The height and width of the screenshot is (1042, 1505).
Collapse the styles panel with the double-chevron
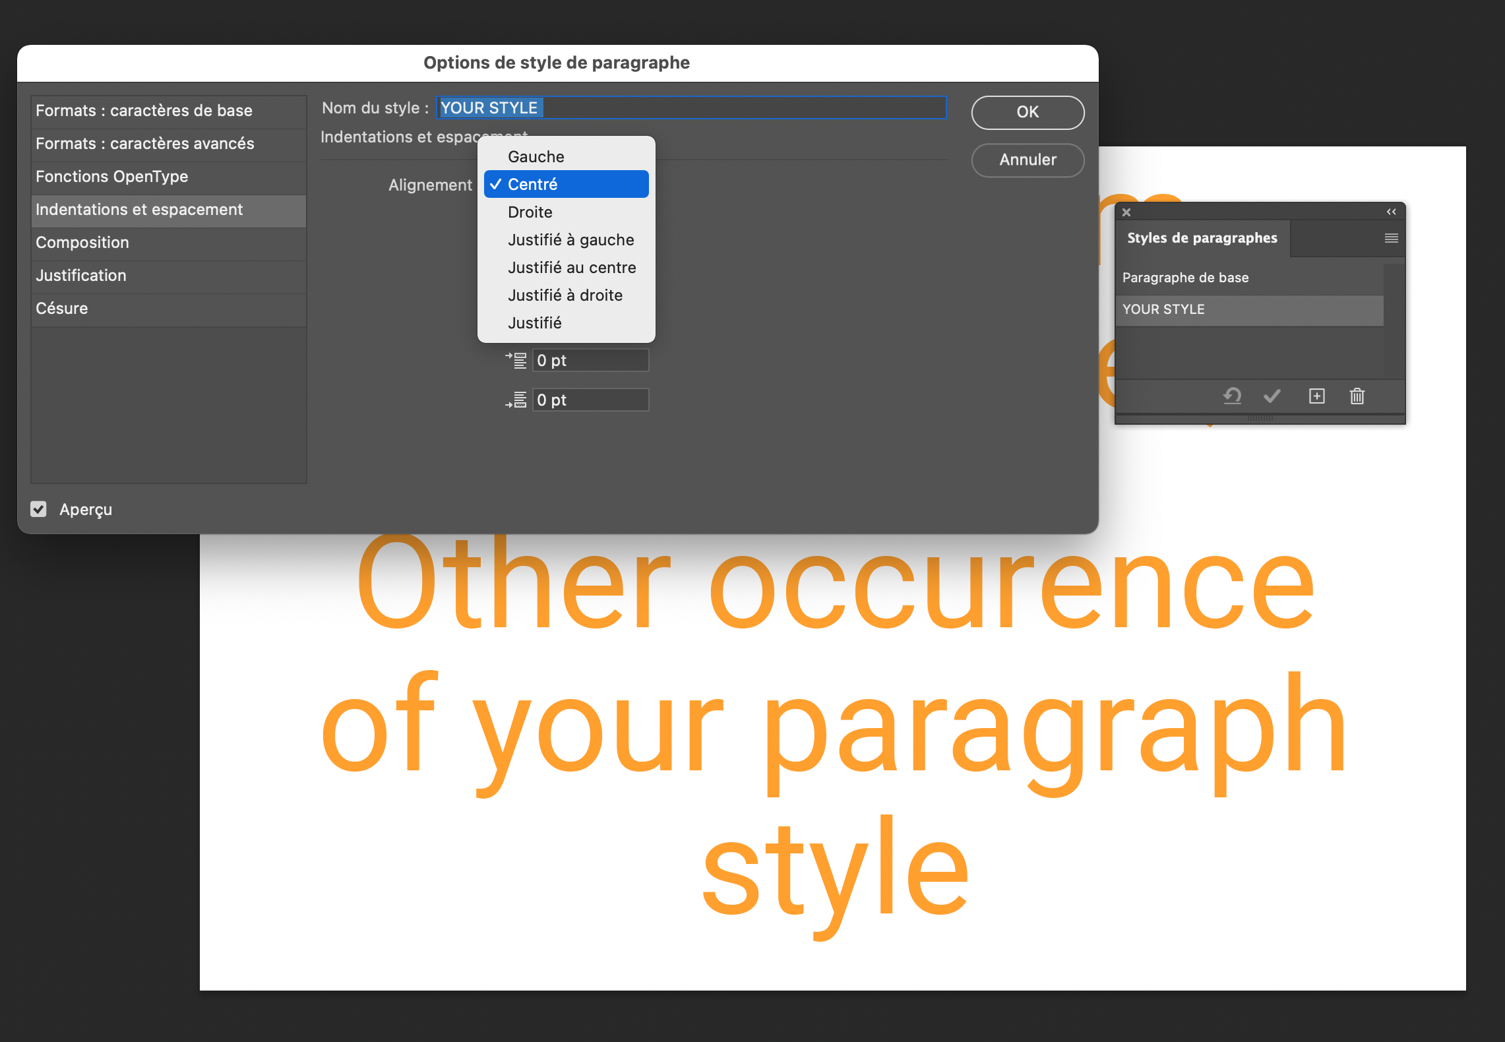[x=1392, y=211]
